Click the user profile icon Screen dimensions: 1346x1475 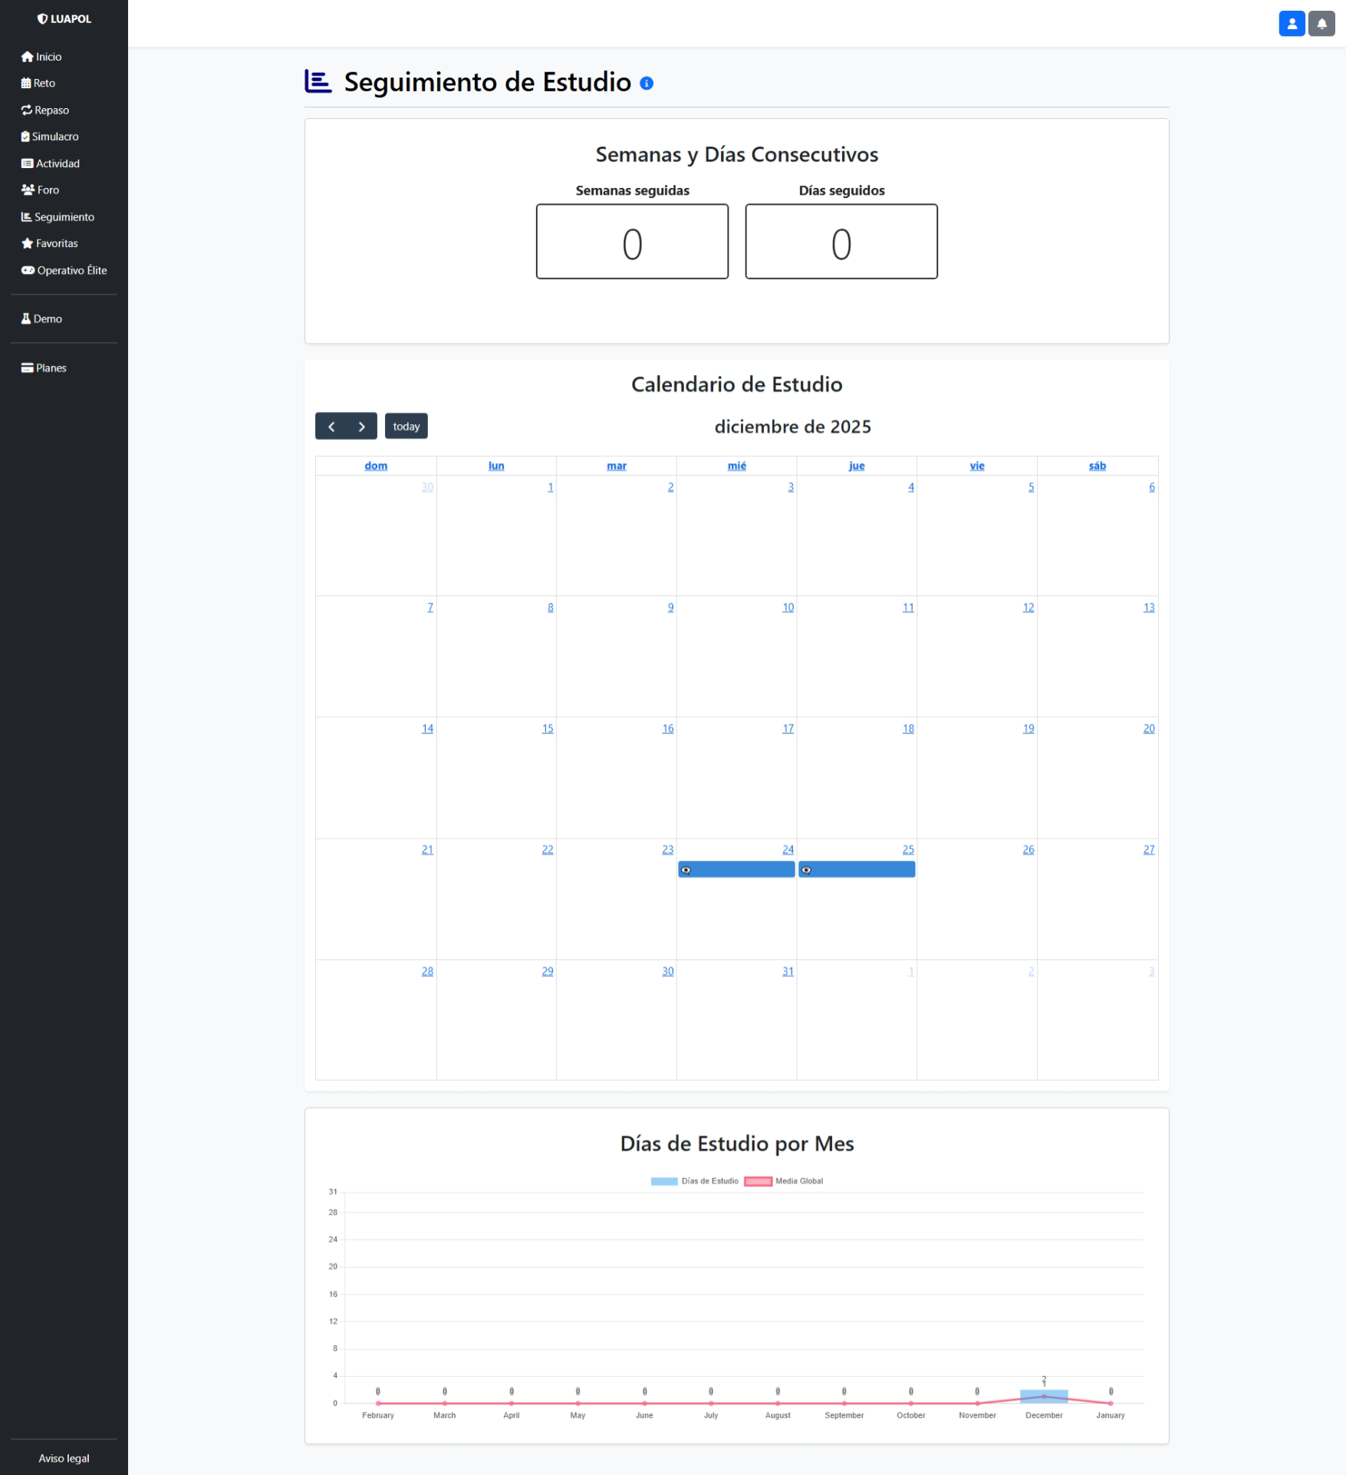pos(1292,24)
